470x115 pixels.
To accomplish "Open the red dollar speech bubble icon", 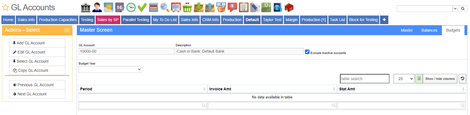I will pyautogui.click(x=232, y=7).
